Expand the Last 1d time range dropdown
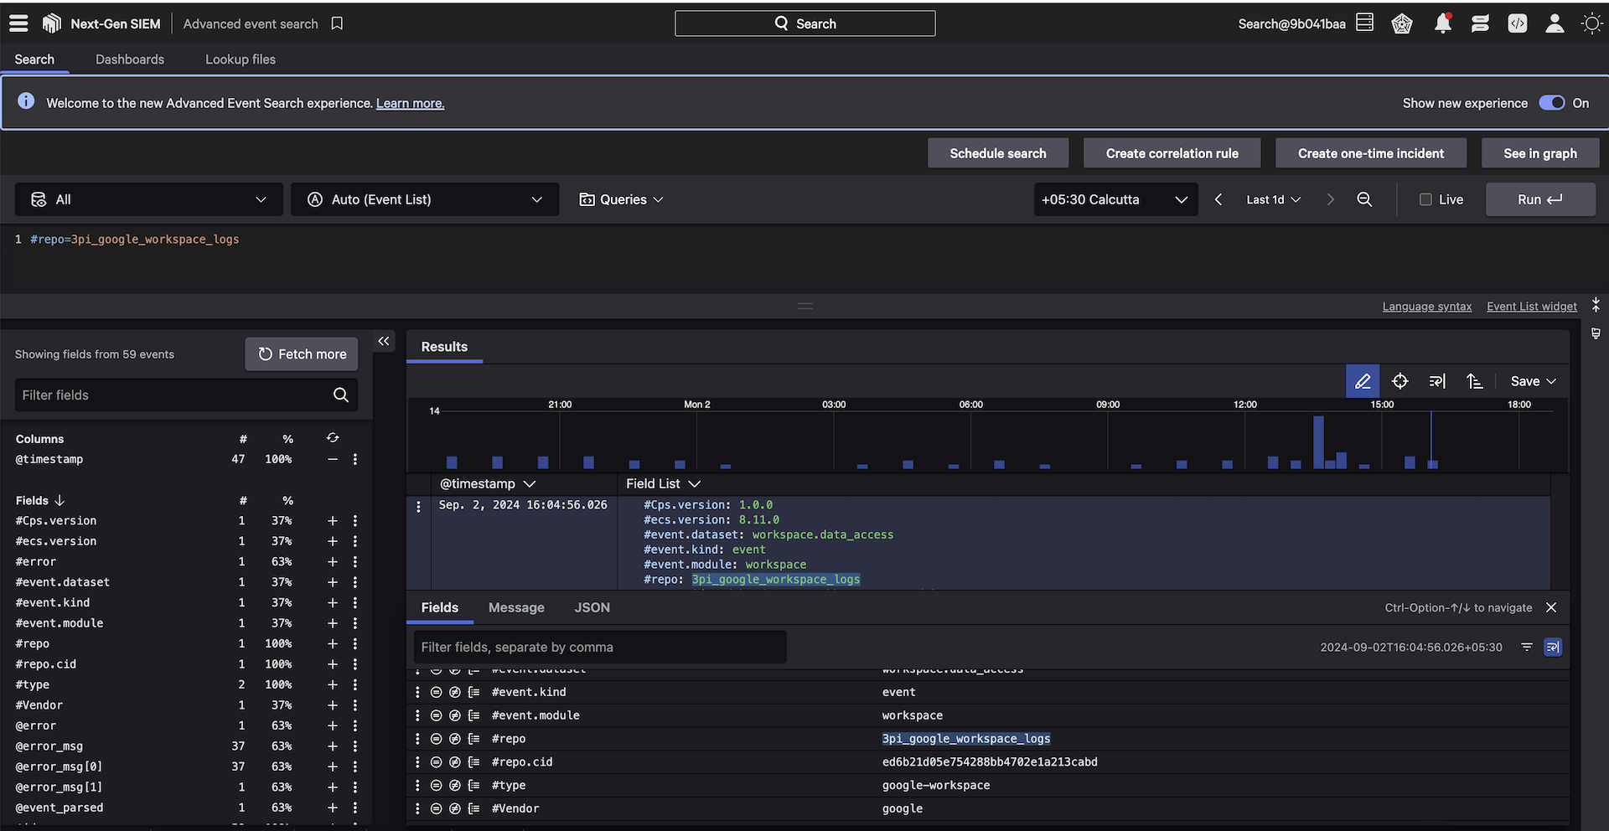1609x831 pixels. click(x=1273, y=199)
